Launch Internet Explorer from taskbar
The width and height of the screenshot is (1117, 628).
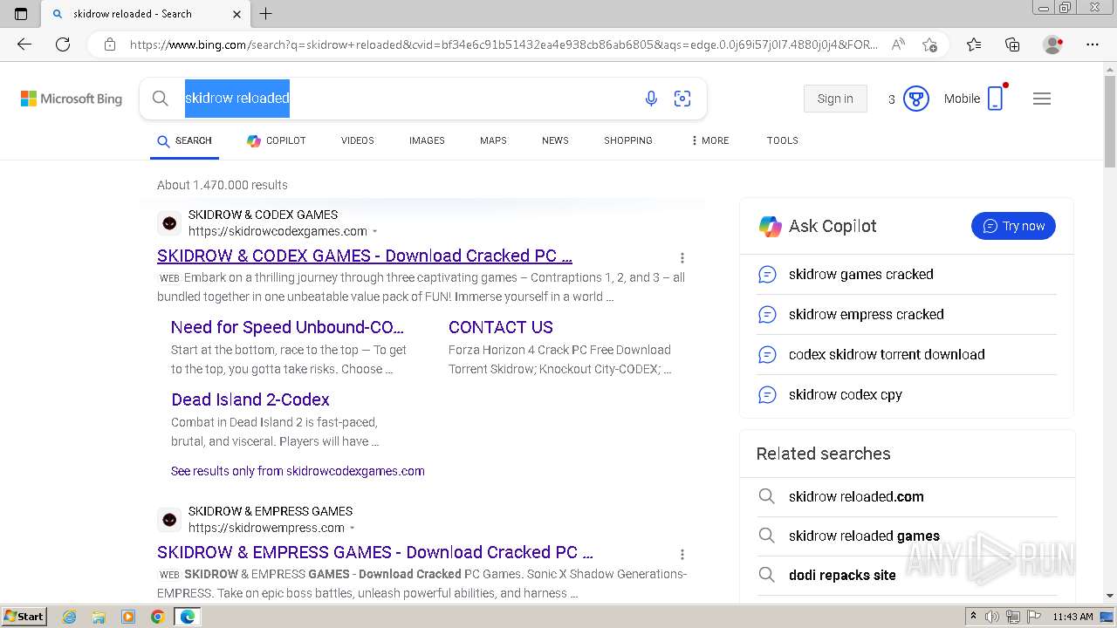click(69, 617)
